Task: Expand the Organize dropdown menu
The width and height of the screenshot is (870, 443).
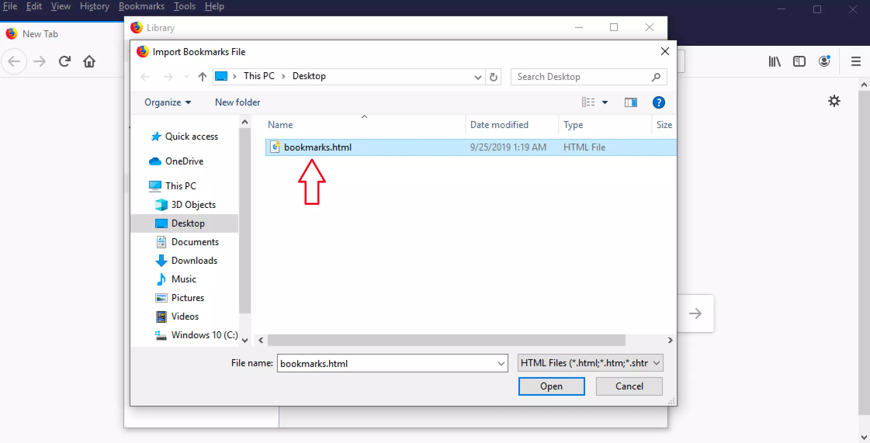Action: (x=167, y=102)
